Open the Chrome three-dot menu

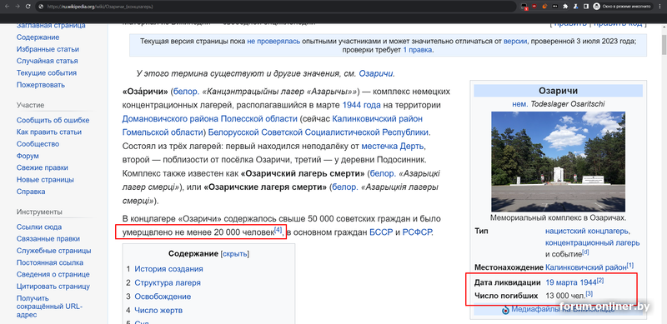pyautogui.click(x=659, y=7)
